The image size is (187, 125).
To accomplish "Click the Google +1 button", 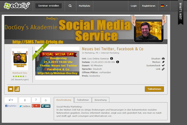I will coord(36,106).
